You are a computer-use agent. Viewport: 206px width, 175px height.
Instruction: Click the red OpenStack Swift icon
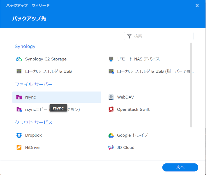[x=111, y=109]
